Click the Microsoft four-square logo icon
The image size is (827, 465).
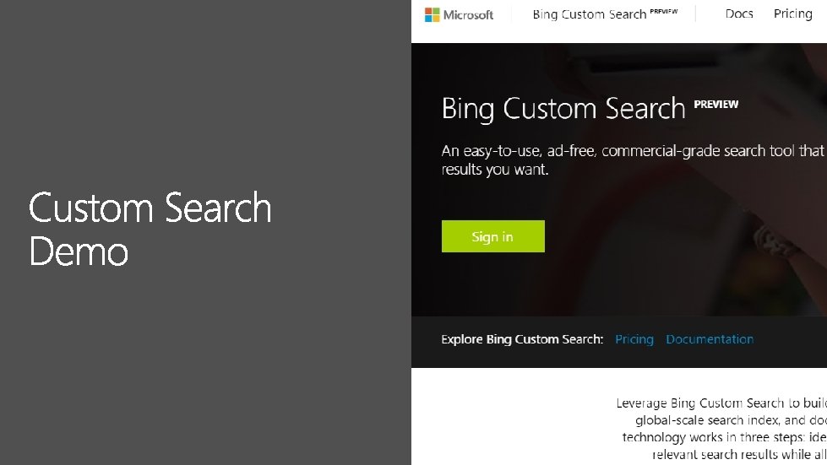[x=432, y=14]
